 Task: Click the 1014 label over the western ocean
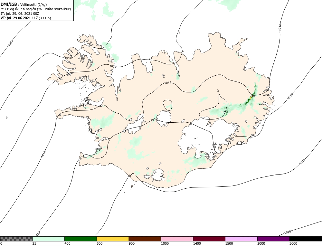(43, 155)
